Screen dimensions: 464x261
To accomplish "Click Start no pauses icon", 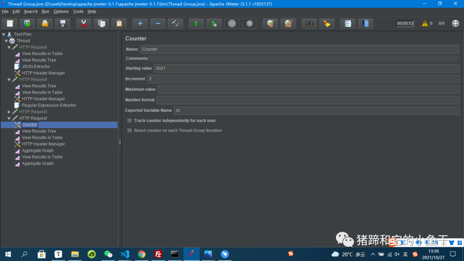I will coord(214,23).
